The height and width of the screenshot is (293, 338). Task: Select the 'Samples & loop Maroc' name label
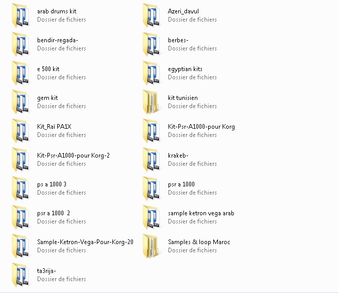click(x=199, y=243)
